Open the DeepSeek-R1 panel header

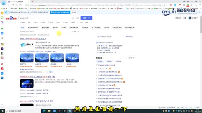click(x=105, y=37)
